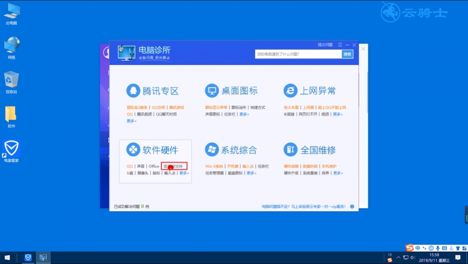Open the soft keyboard icon on the IME bar
This screenshot has height=264, width=468.
click(445, 248)
